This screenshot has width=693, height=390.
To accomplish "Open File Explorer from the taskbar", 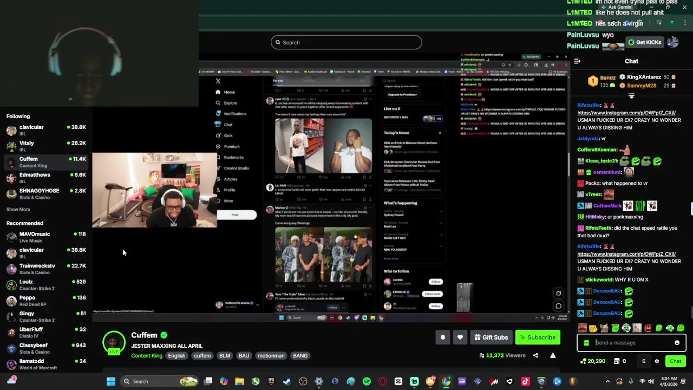I will tap(239, 381).
